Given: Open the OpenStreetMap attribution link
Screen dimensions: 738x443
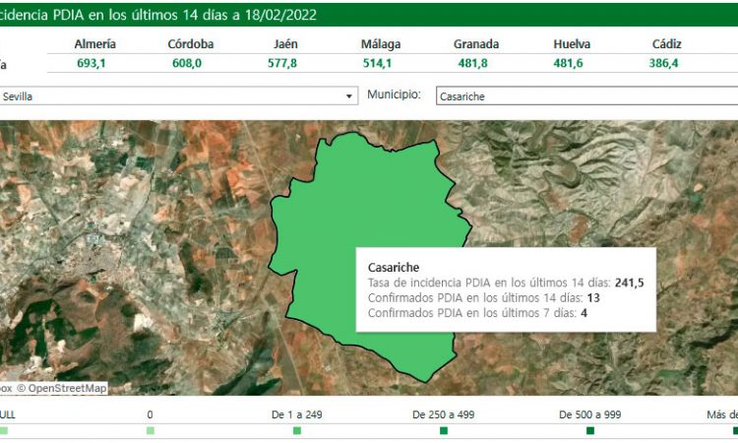Looking at the screenshot, I should 67,388.
